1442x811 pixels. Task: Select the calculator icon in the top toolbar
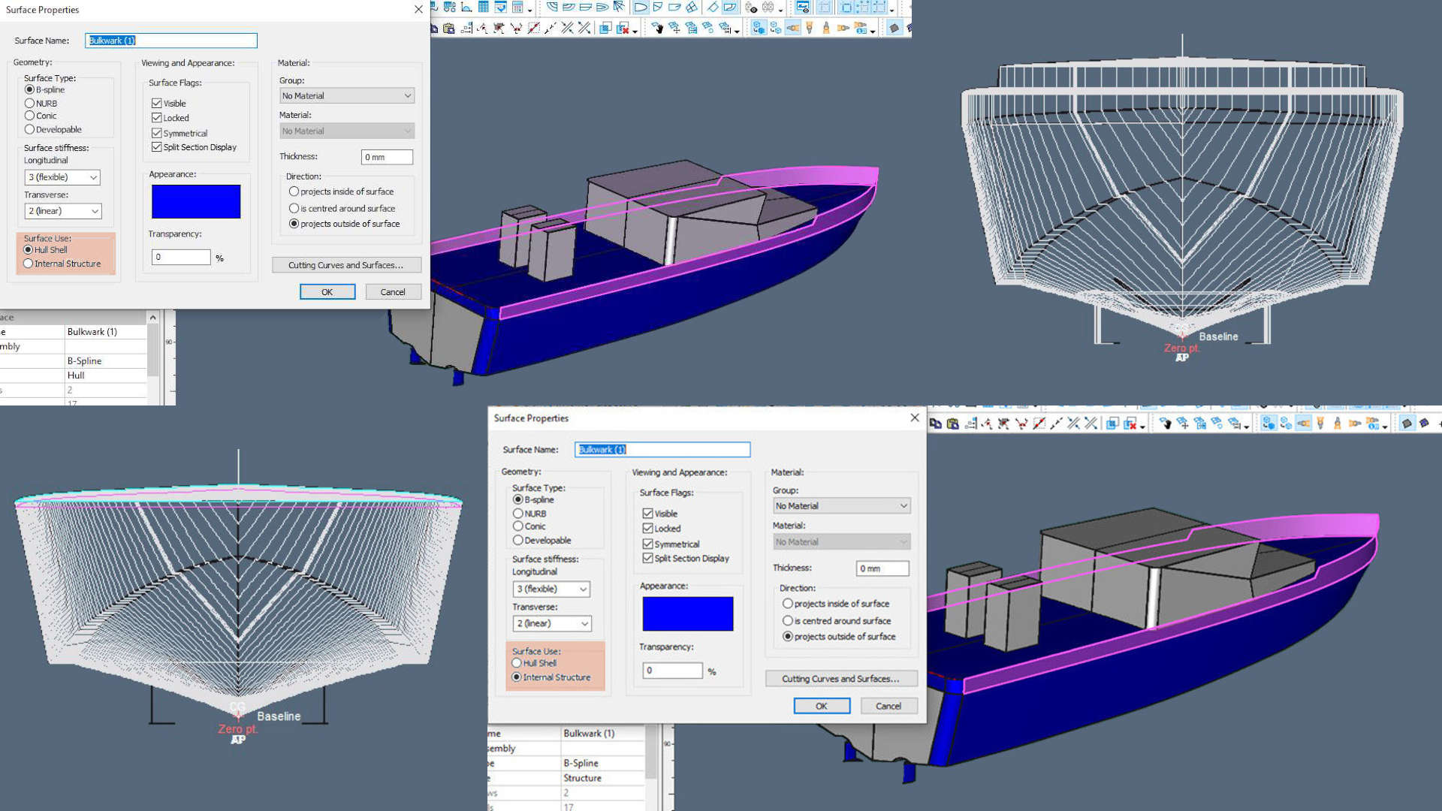coord(518,8)
